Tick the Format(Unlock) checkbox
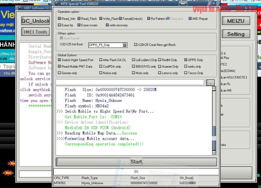 [x=120, y=18]
